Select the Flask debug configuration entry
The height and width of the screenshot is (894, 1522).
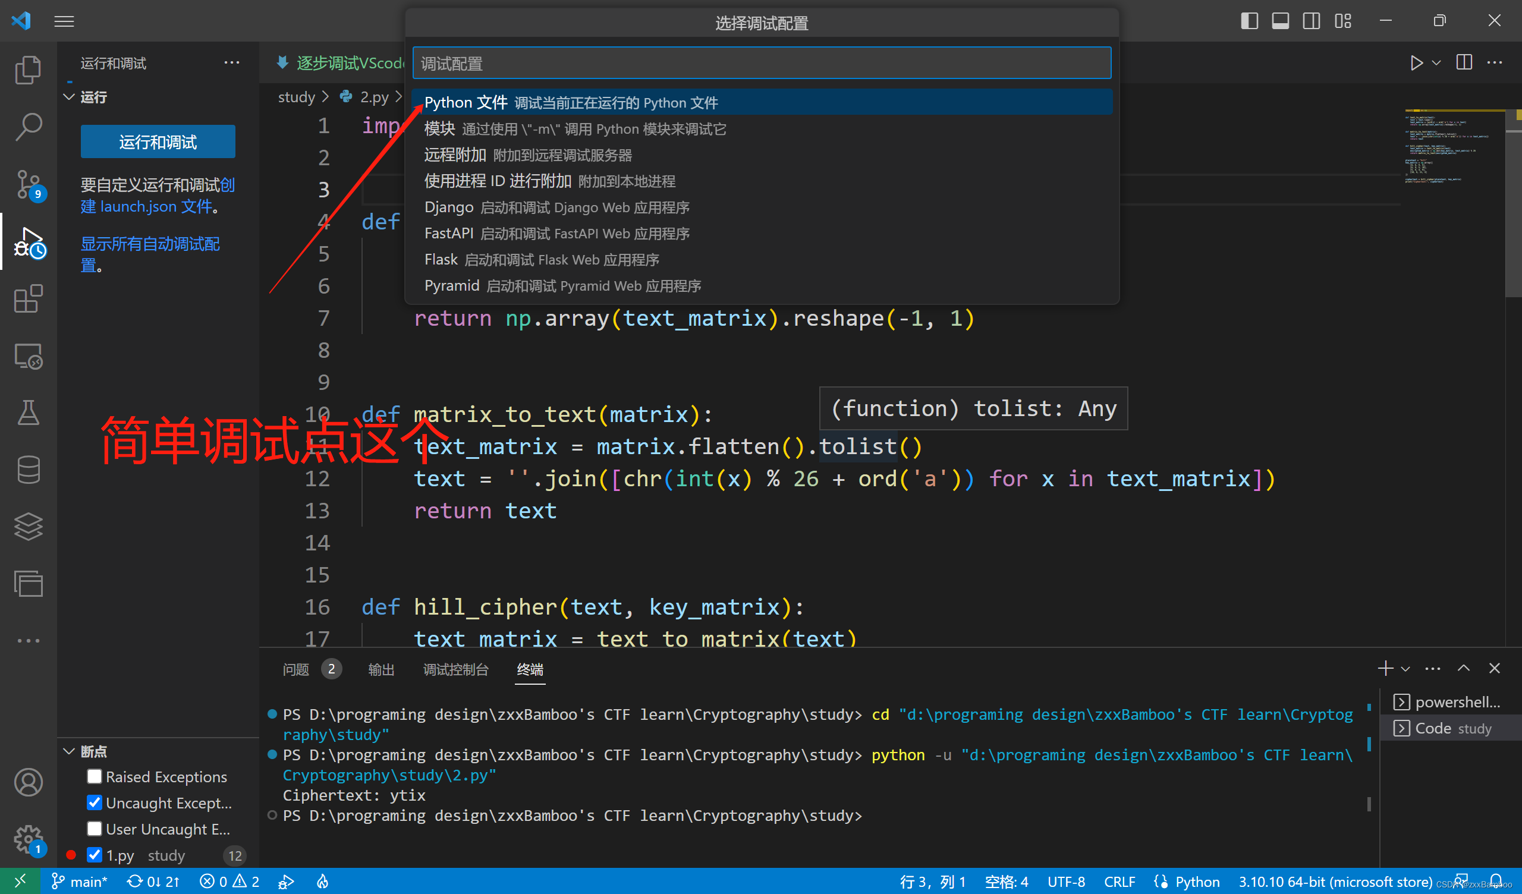coord(541,260)
